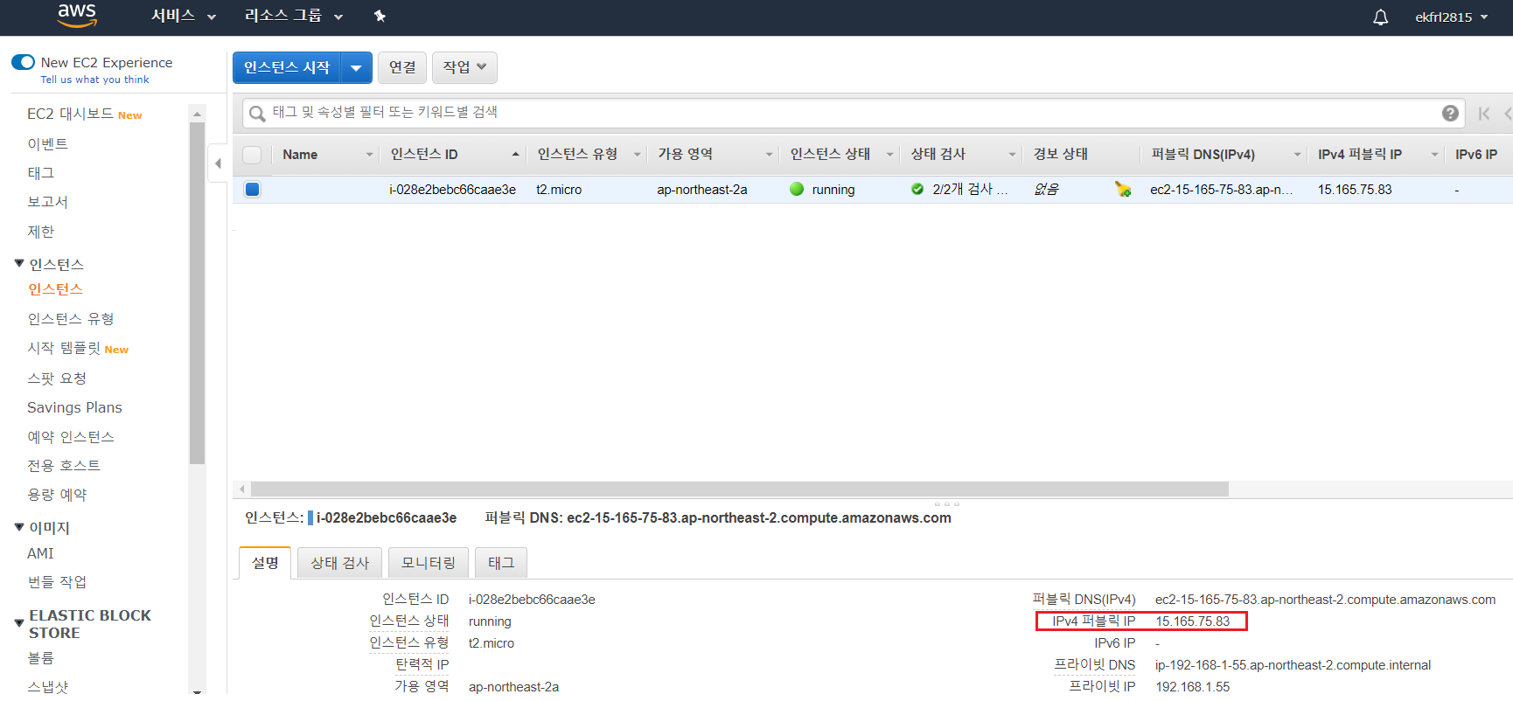This screenshot has width=1513, height=701.
Task: Click private IP 192.168.1.55 value
Action: [x=1193, y=687]
